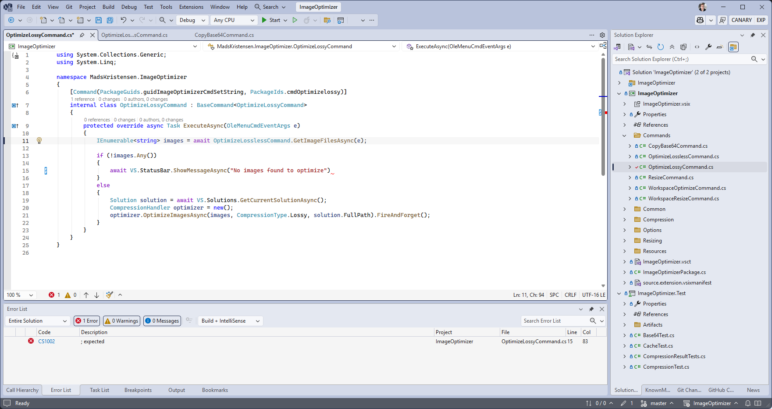Toggle the 0 Messages filter button
Screen dimensions: 772x409
tap(162, 321)
